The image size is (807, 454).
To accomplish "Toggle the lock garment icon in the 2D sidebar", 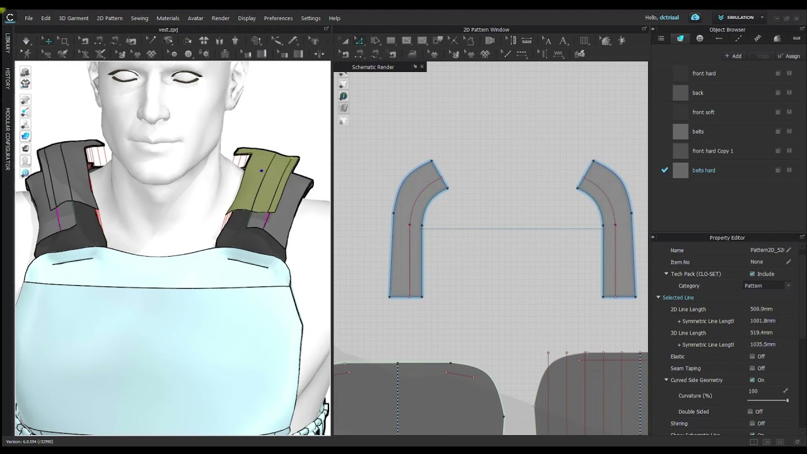I will point(342,120).
